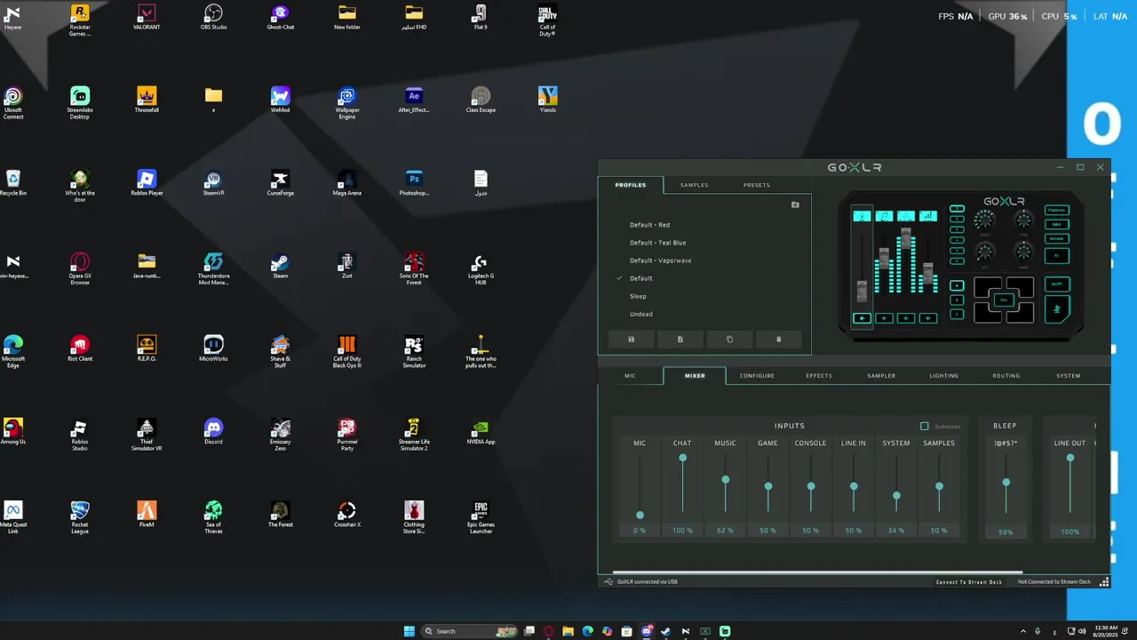Click the GAME 50 % value

pyautogui.click(x=767, y=531)
